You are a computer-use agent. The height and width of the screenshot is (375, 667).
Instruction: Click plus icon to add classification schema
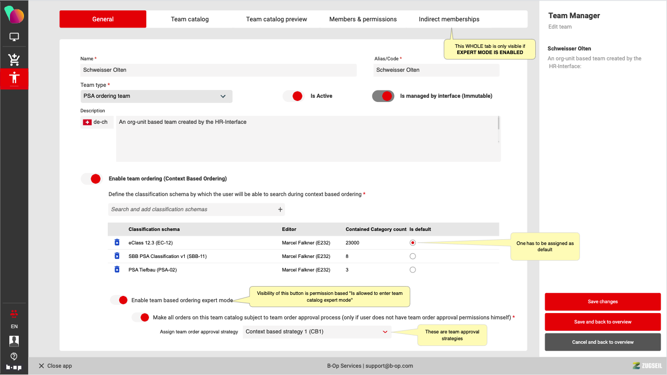pos(280,210)
